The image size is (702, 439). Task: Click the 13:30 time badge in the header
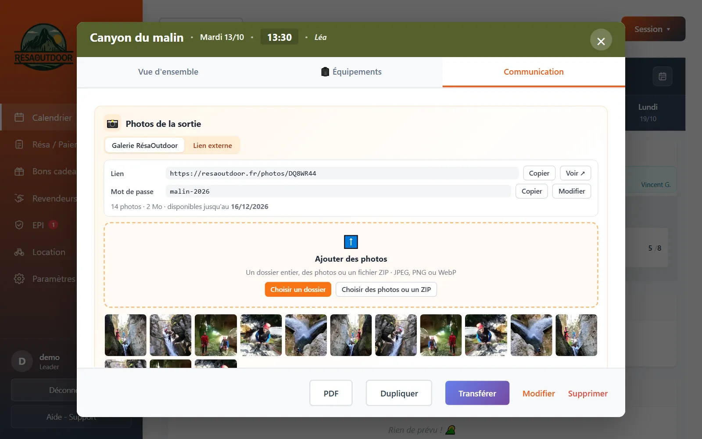[x=279, y=37]
